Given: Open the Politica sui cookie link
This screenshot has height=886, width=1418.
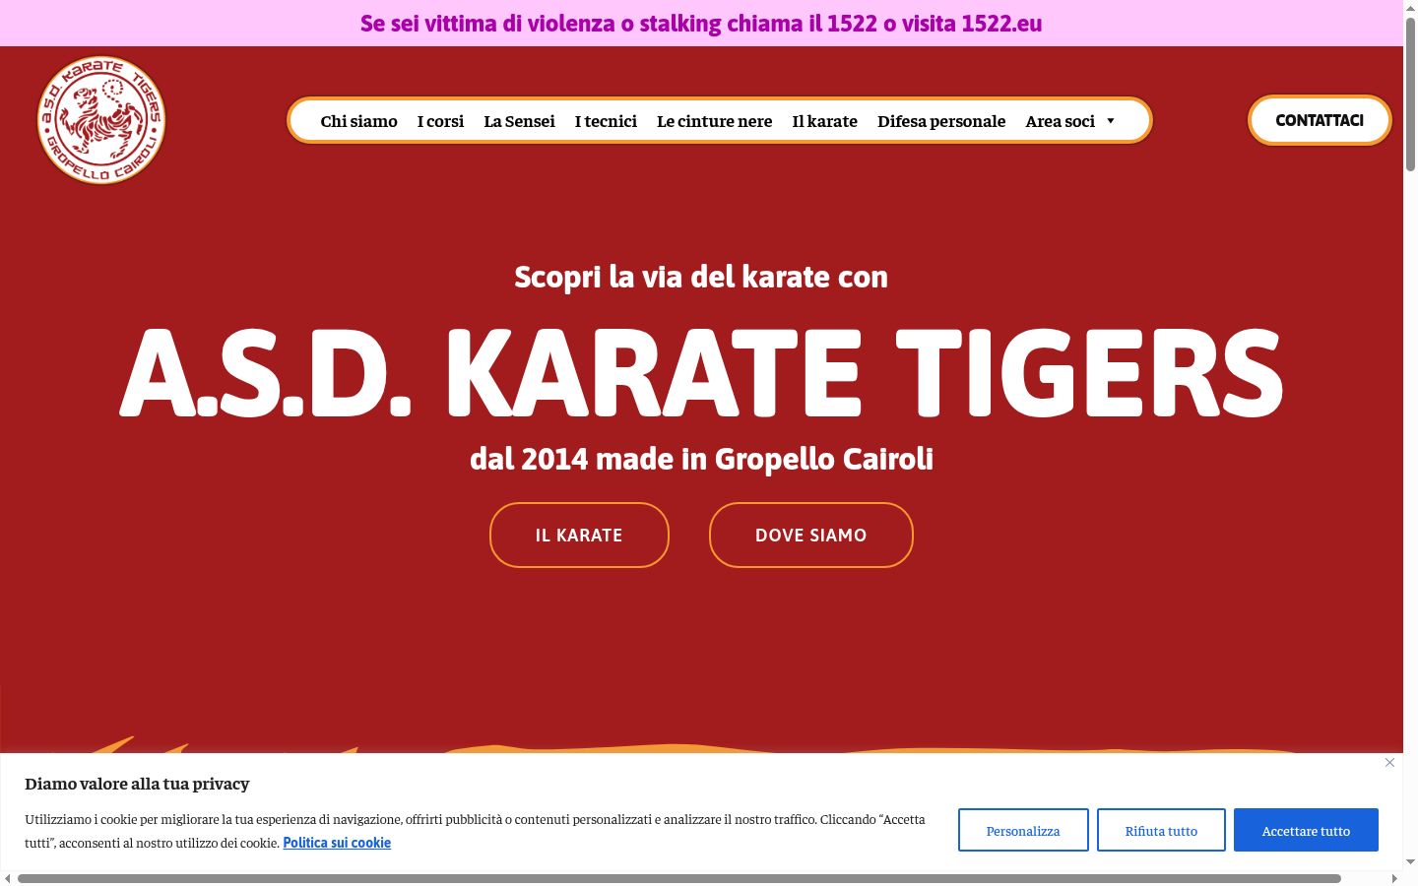Looking at the screenshot, I should click(x=337, y=843).
